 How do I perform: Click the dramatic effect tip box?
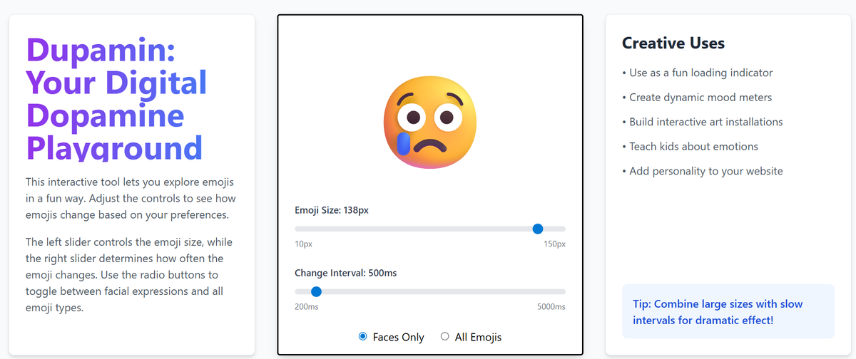pyautogui.click(x=728, y=311)
